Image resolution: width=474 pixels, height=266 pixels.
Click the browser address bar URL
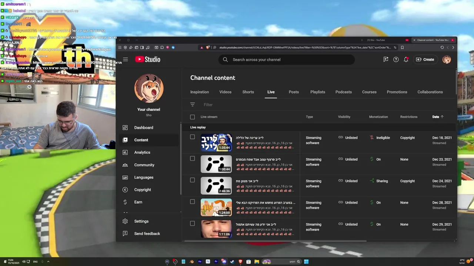305,47
